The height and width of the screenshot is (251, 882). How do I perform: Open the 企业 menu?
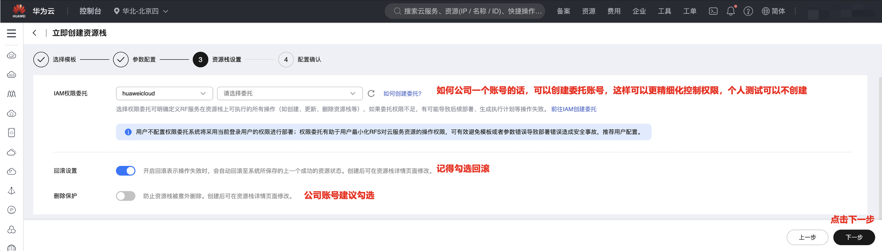(639, 11)
